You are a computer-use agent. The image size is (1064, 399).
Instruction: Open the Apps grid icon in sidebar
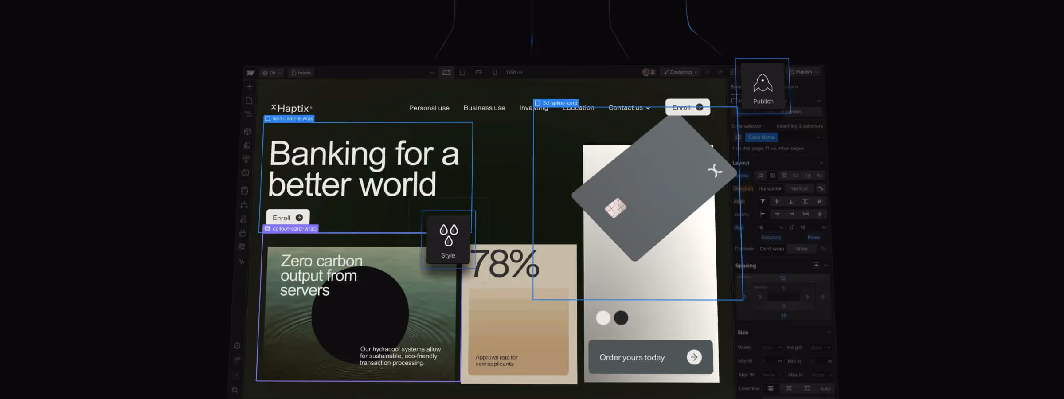click(x=242, y=247)
